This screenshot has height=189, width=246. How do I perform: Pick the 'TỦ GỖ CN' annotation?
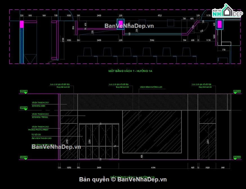(x=36, y=134)
